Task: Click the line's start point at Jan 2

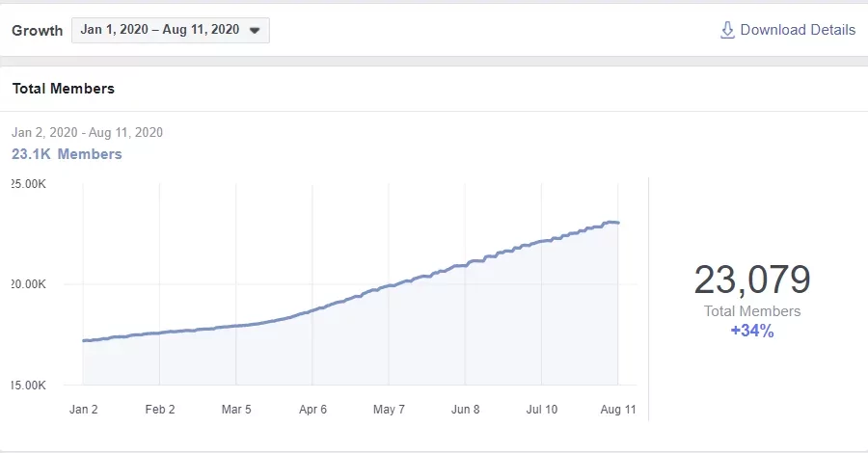Action: [x=84, y=341]
